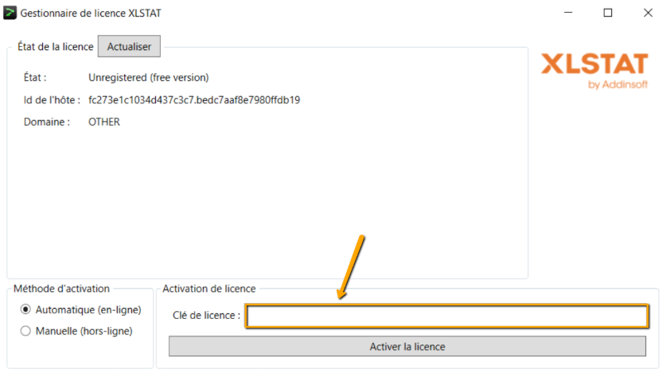This screenshot has height=377, width=670.
Task: Choose Manuelle (hors-ligne) activation method
Action: pyautogui.click(x=25, y=331)
